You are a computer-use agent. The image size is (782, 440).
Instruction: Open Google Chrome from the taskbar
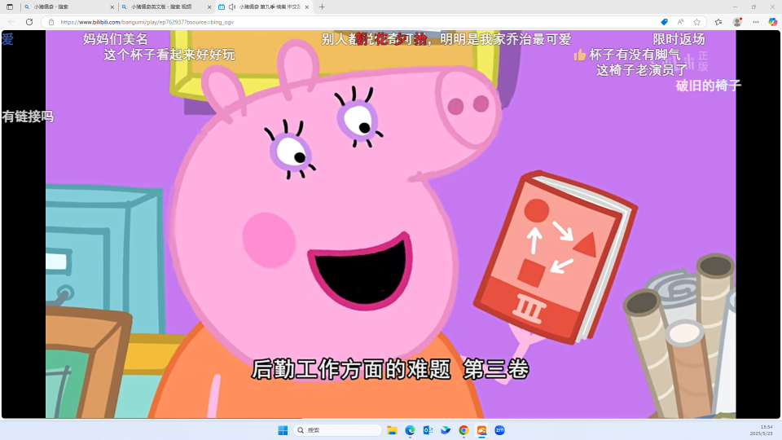click(463, 430)
